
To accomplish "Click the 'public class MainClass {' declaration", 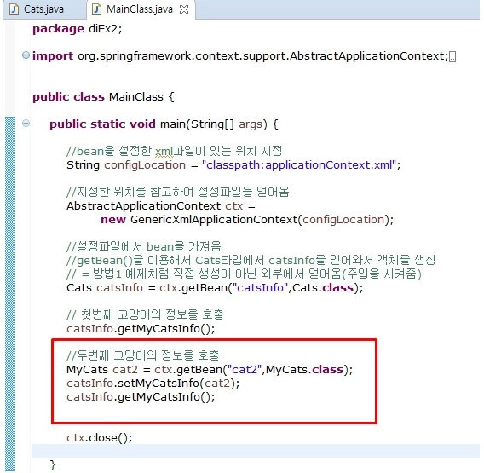I will click(103, 97).
